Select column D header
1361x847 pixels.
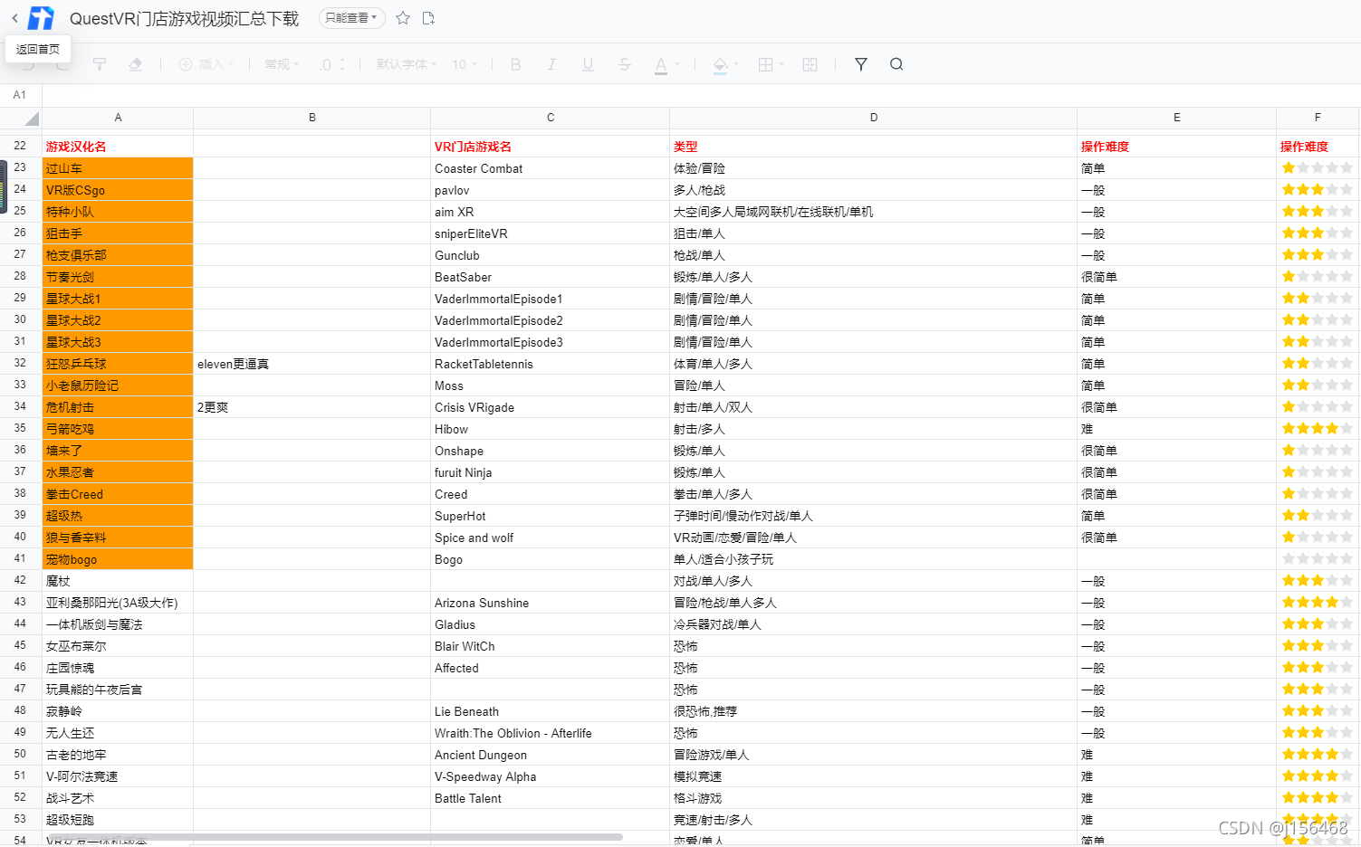click(x=874, y=118)
